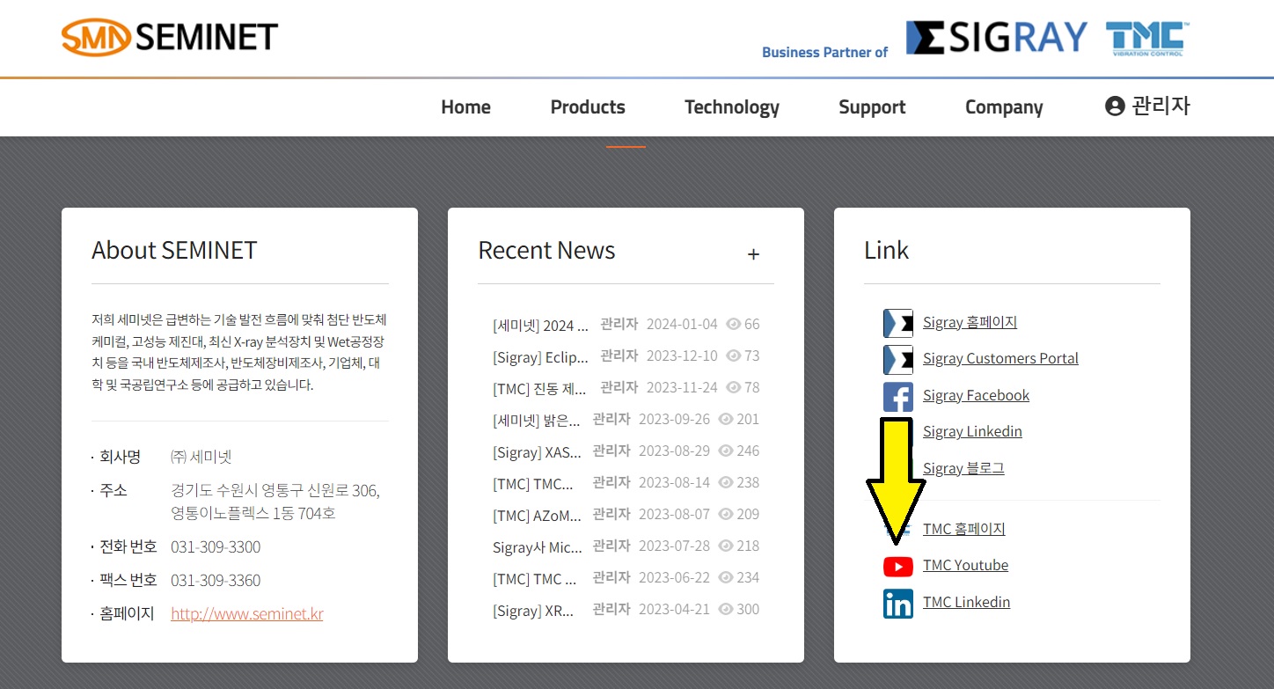Image resolution: width=1274 pixels, height=689 pixels.
Task: Click the fax number 031-309-3360
Action: (216, 580)
